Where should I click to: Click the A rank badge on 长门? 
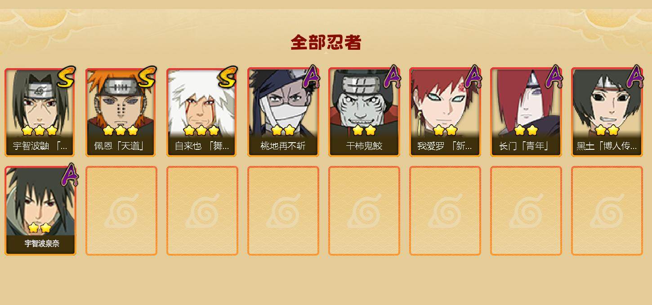point(554,77)
